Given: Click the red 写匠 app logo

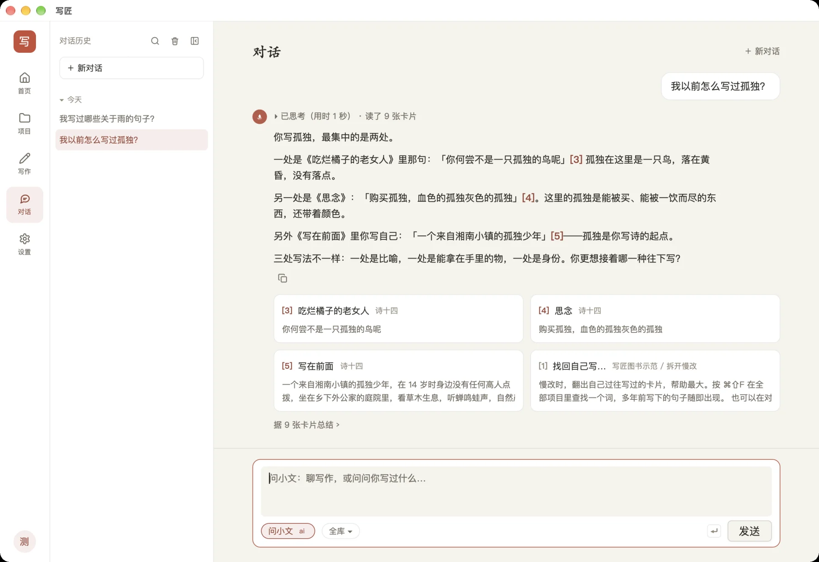Looking at the screenshot, I should tap(25, 41).
